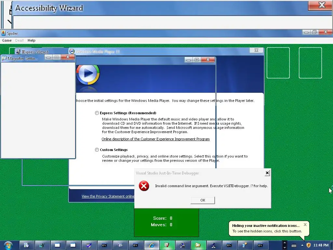Restore down the Spider window
Screen dimensions: 333x250
[x=314, y=32]
